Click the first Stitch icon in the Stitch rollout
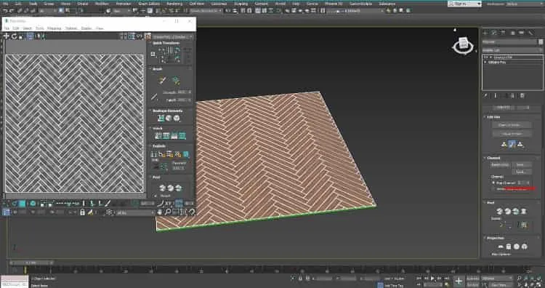The image size is (545, 288). (x=158, y=136)
